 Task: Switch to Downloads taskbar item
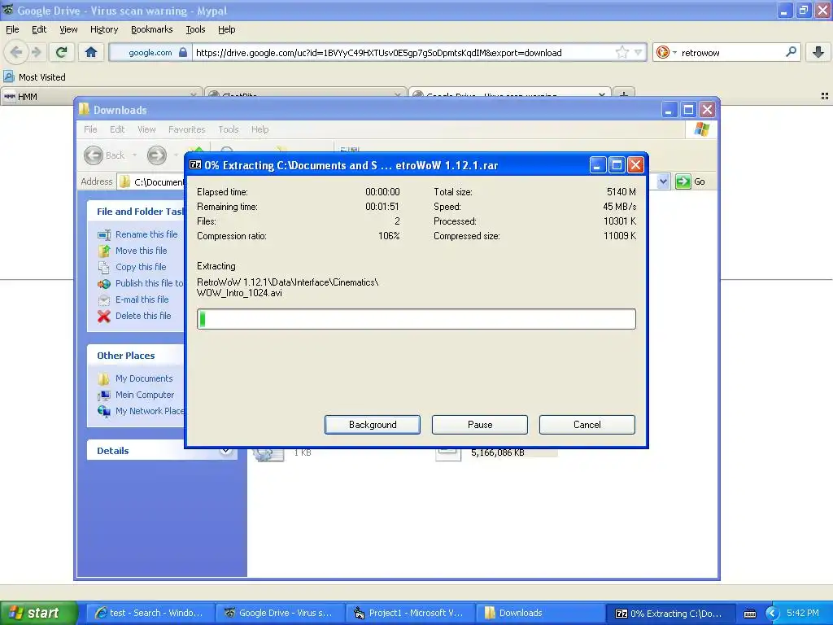tap(539, 613)
